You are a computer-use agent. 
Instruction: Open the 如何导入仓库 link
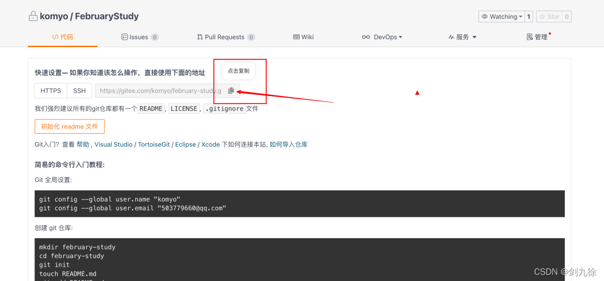click(288, 145)
